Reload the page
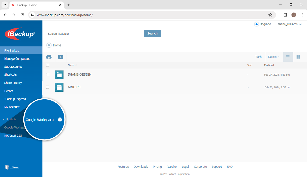The width and height of the screenshot is (307, 177). [x=22, y=15]
